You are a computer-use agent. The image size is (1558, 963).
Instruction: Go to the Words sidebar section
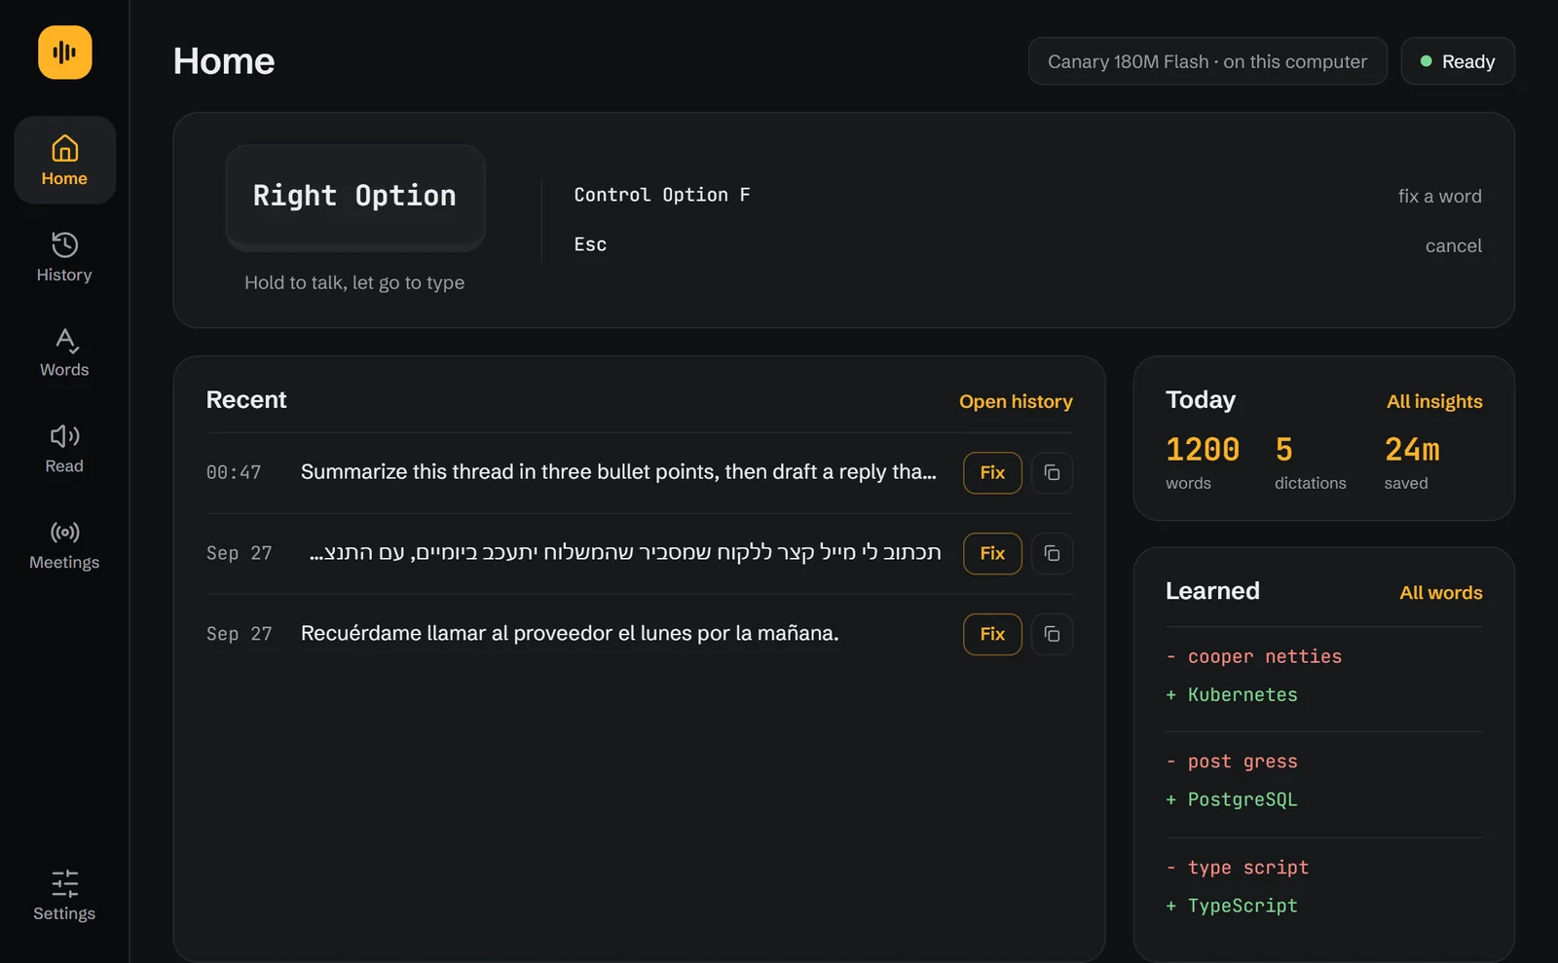click(65, 352)
